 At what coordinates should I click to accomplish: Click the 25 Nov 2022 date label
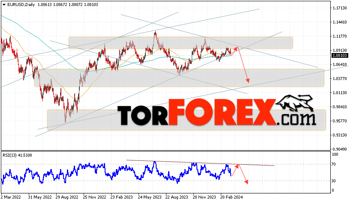click(94, 197)
